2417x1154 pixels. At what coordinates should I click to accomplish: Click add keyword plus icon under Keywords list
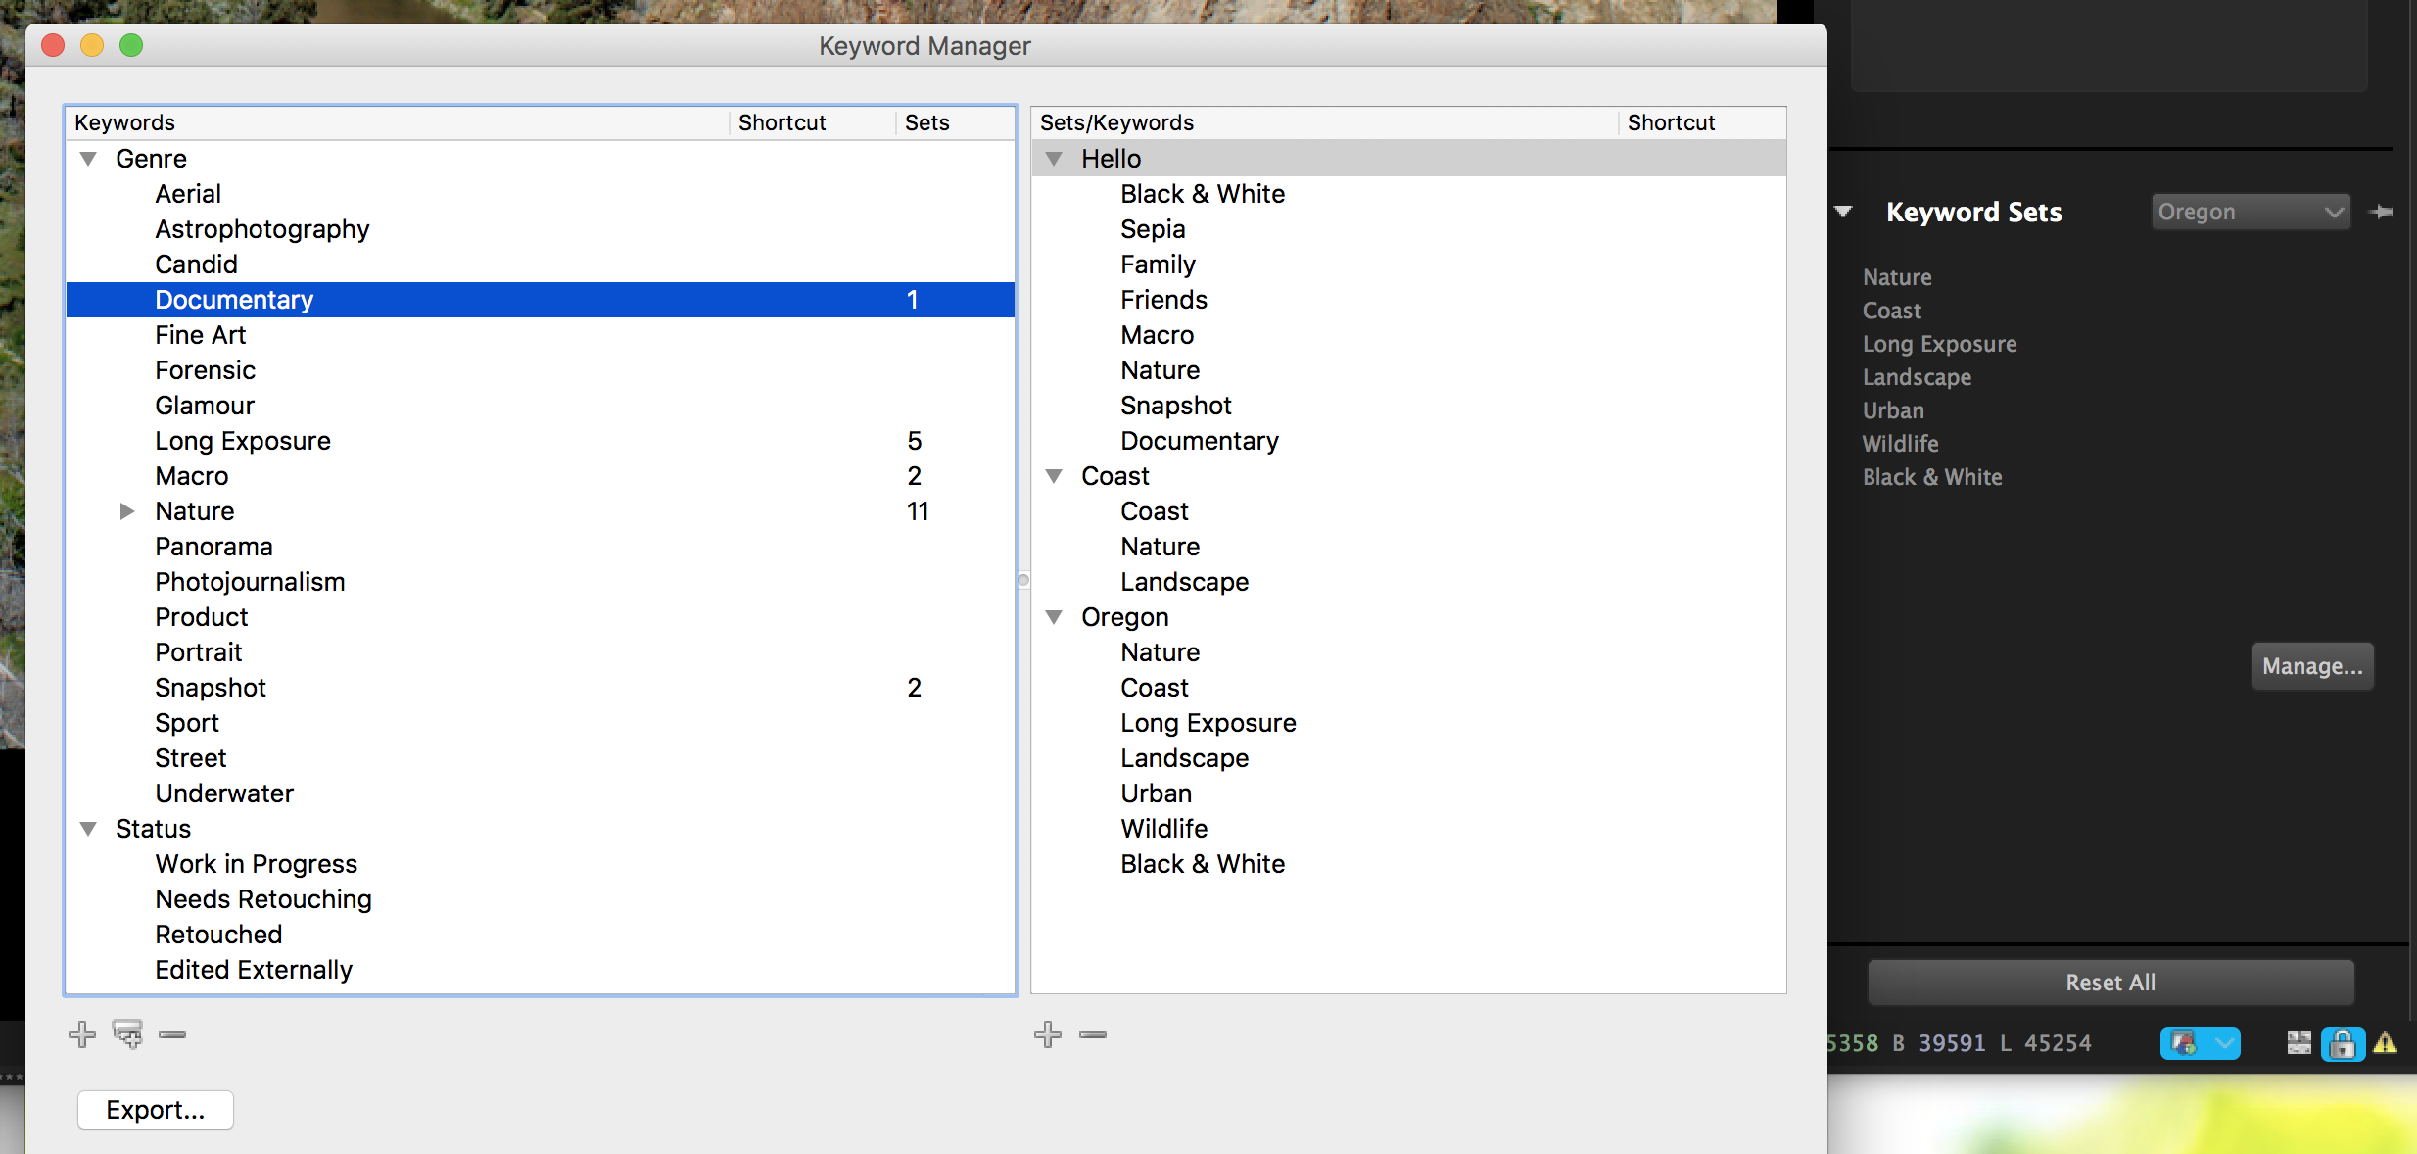click(82, 1034)
